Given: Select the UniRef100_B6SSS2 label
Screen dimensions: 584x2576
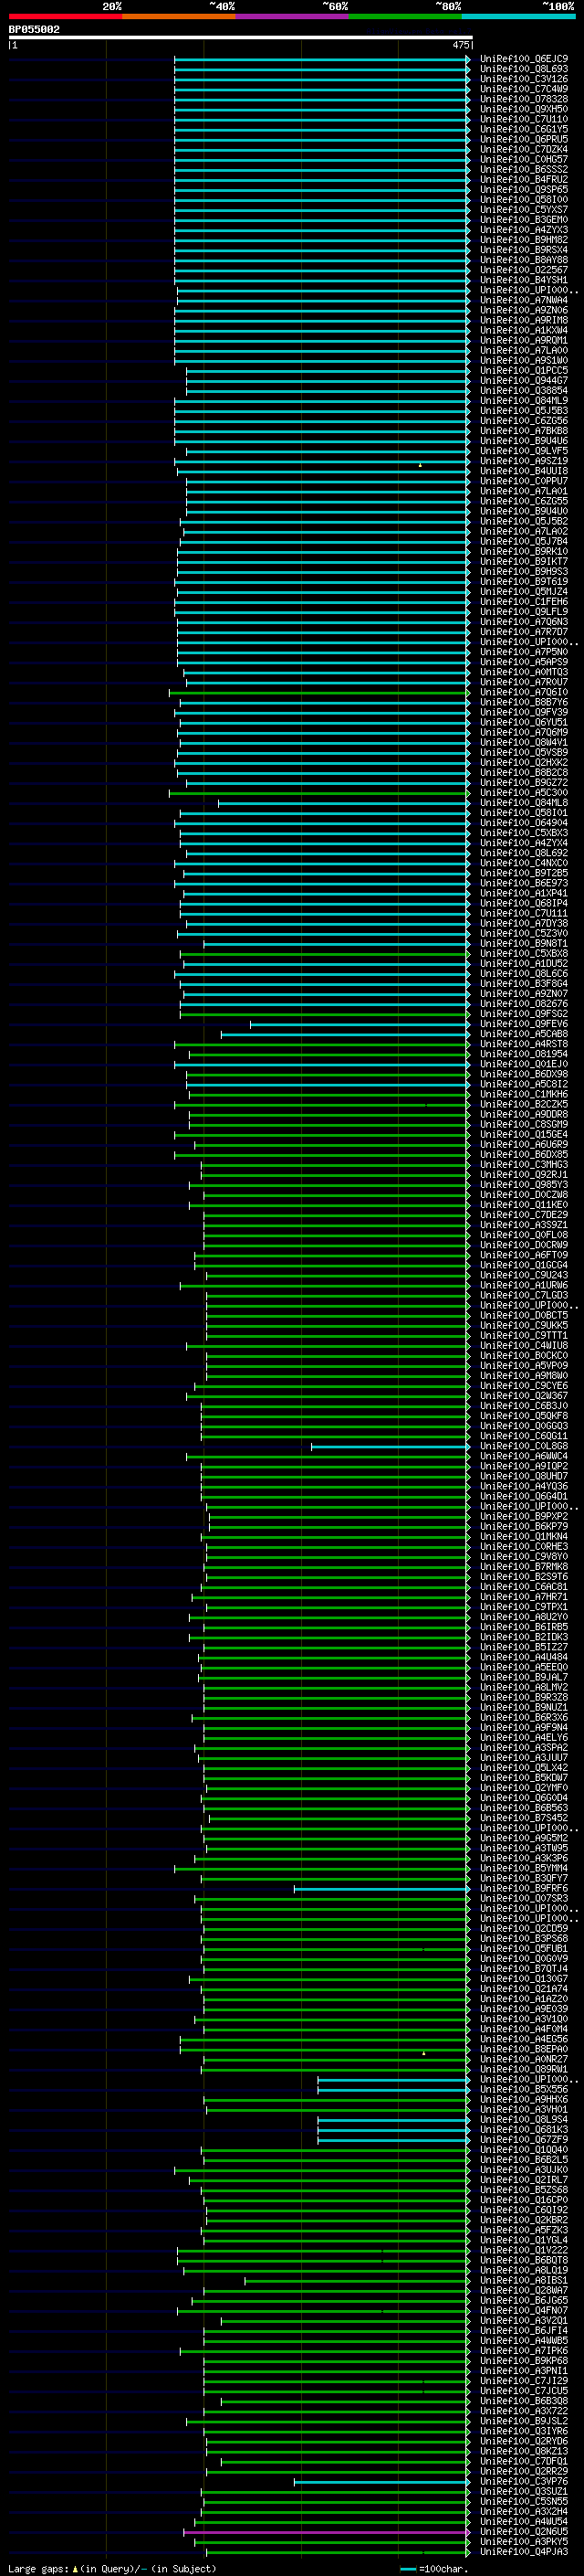Looking at the screenshot, I should coord(524,169).
